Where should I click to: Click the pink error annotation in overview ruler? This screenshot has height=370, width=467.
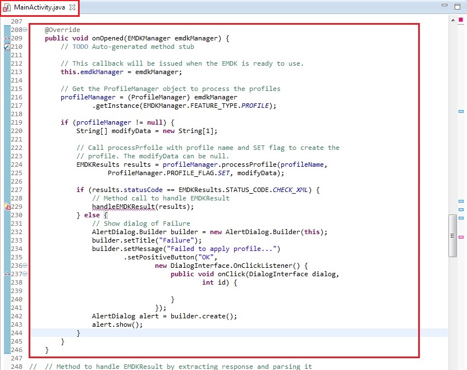pos(461,237)
